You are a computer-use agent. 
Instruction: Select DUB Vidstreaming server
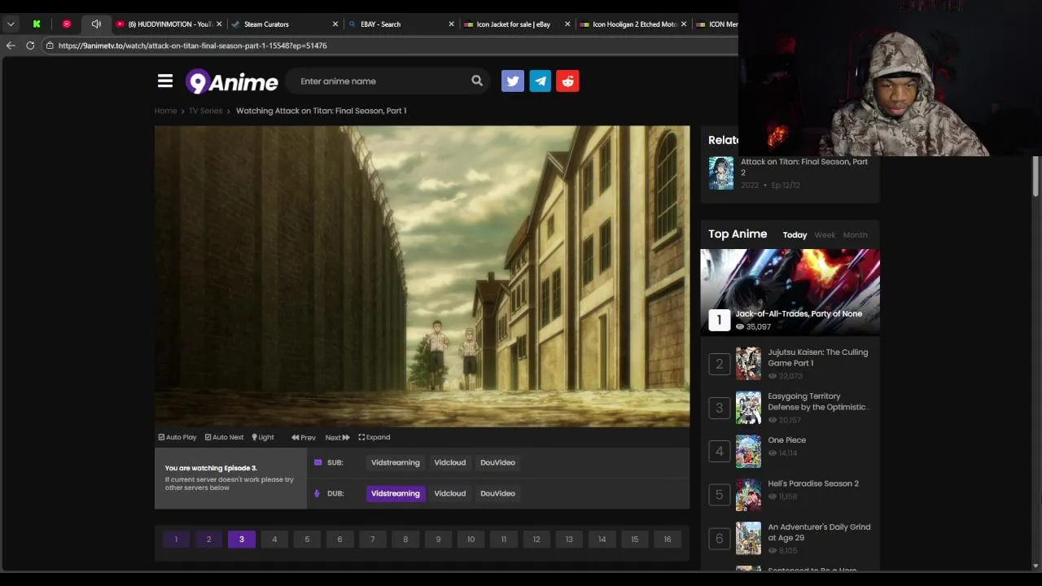pos(396,493)
